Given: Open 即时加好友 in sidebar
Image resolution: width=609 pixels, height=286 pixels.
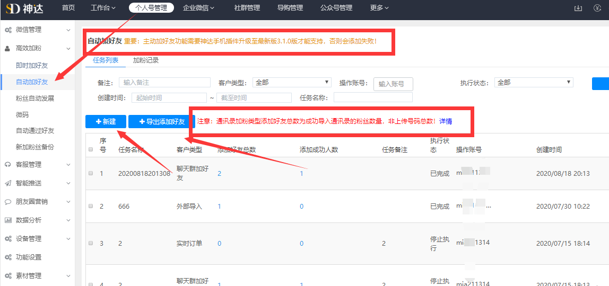Looking at the screenshot, I should click(x=32, y=66).
